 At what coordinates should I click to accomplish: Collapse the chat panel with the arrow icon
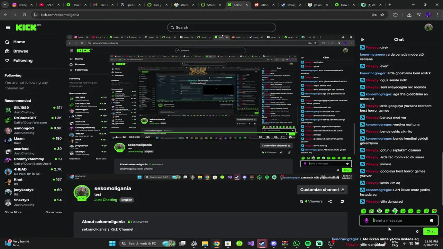362,40
